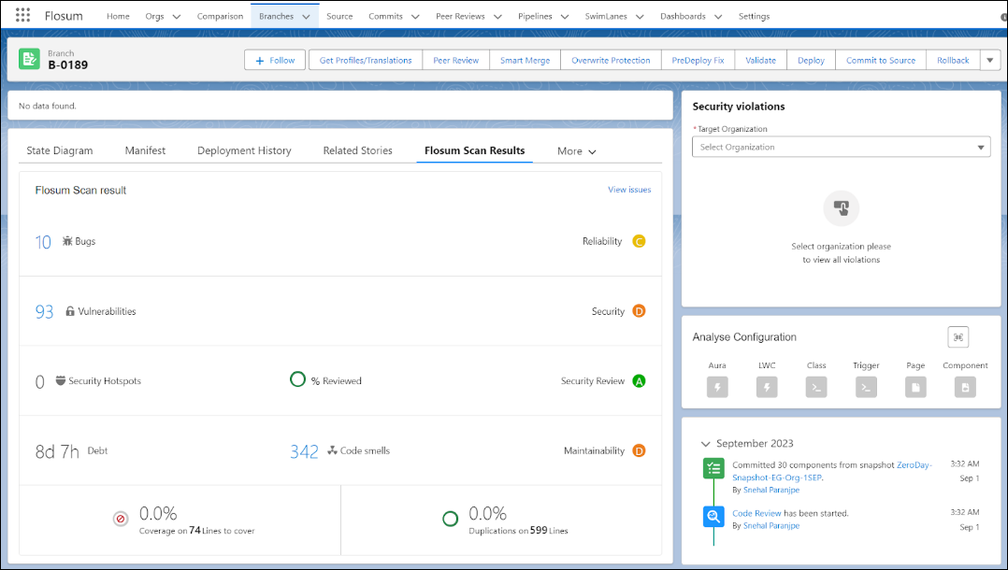This screenshot has height=570, width=1008.
Task: Select the Class analyse configuration icon
Action: [x=816, y=387]
